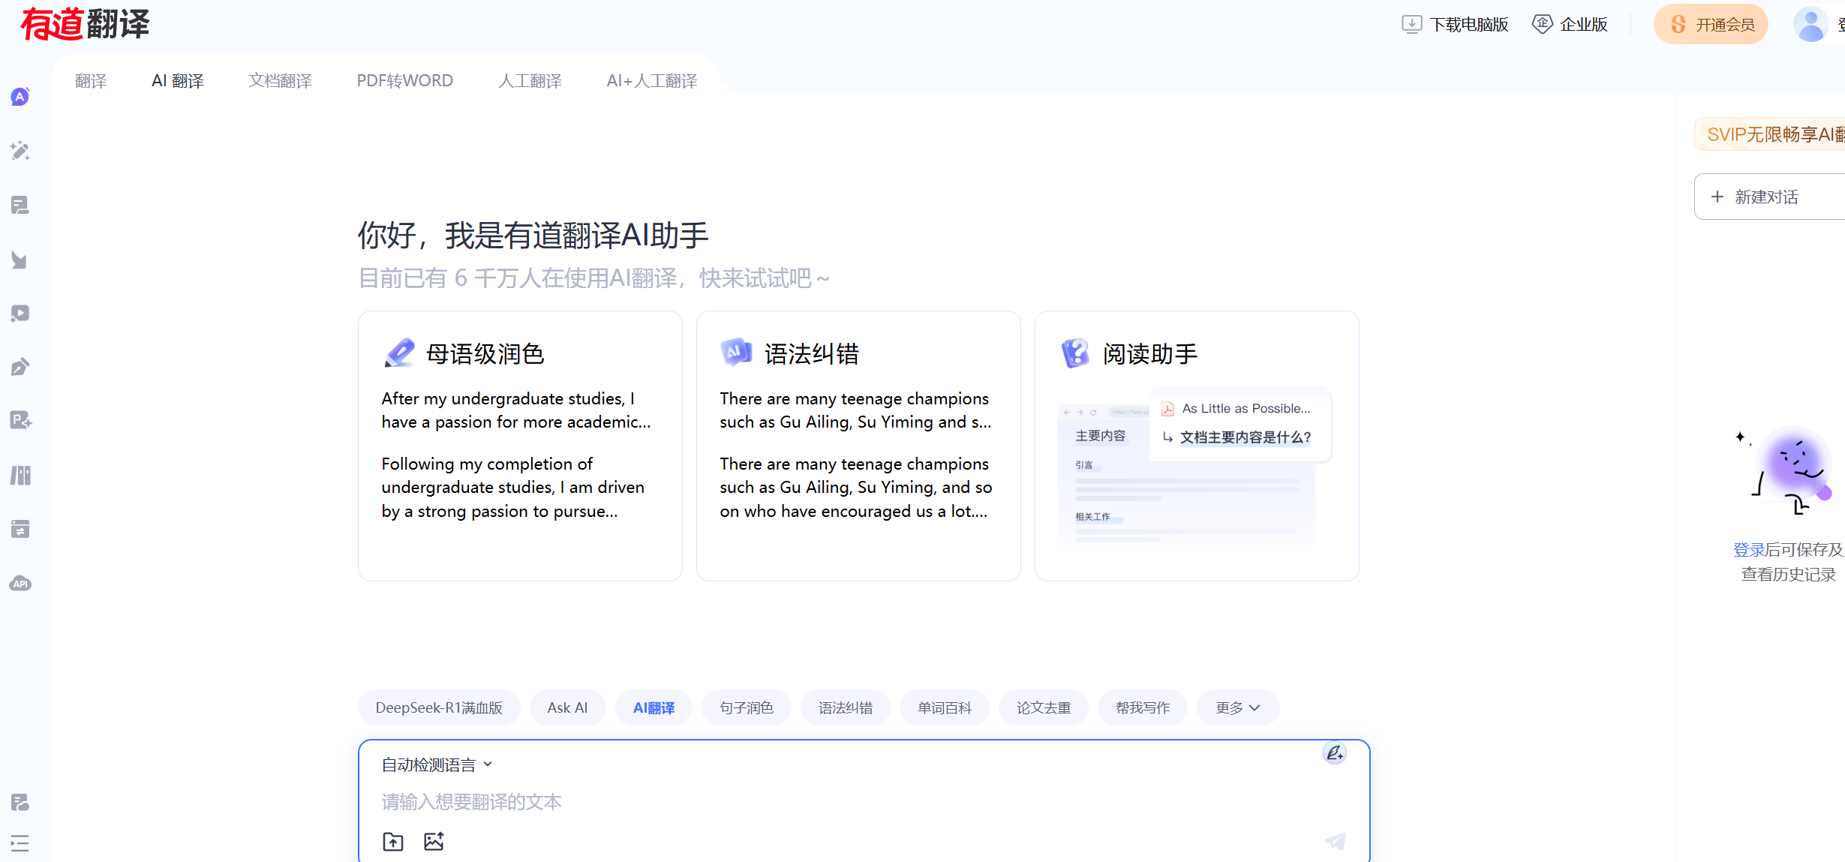Expand the 更多 dropdown chip
Image resolution: width=1845 pixels, height=862 pixels.
(x=1237, y=707)
